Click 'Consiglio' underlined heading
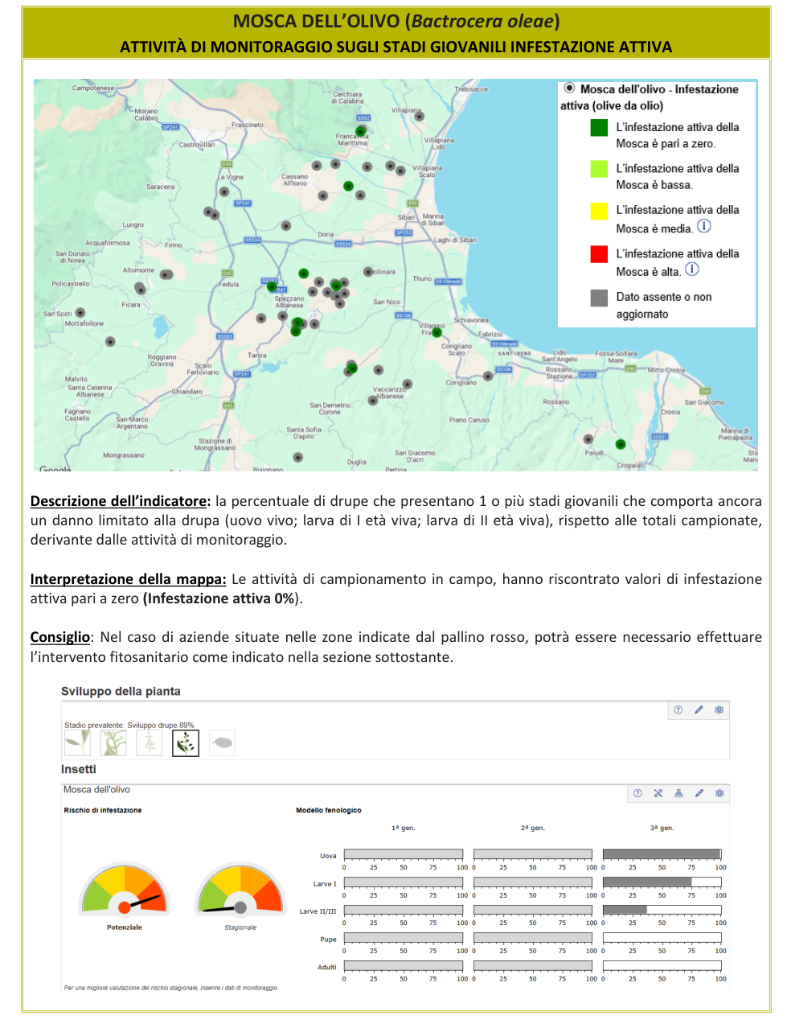The image size is (787, 1028). pyautogui.click(x=60, y=637)
